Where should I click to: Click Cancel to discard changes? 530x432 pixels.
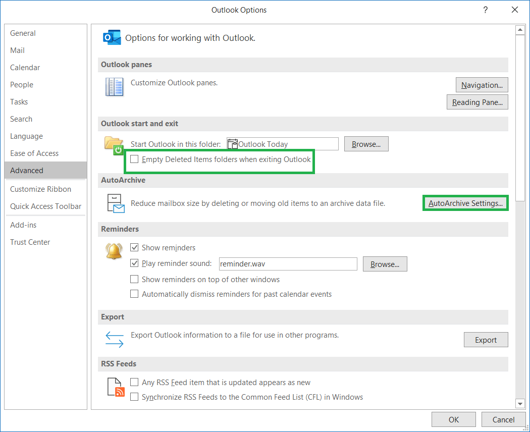tap(503, 419)
